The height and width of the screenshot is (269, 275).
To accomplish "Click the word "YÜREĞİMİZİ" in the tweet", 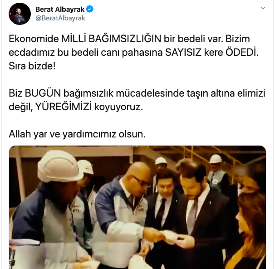I will (64, 107).
